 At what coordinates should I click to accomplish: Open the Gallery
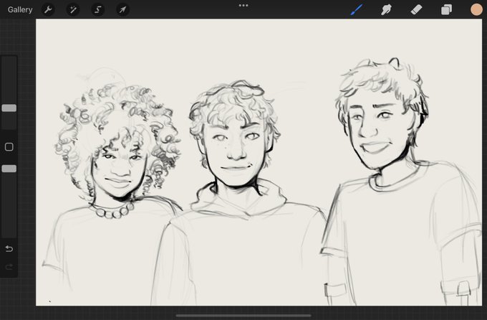click(x=20, y=9)
